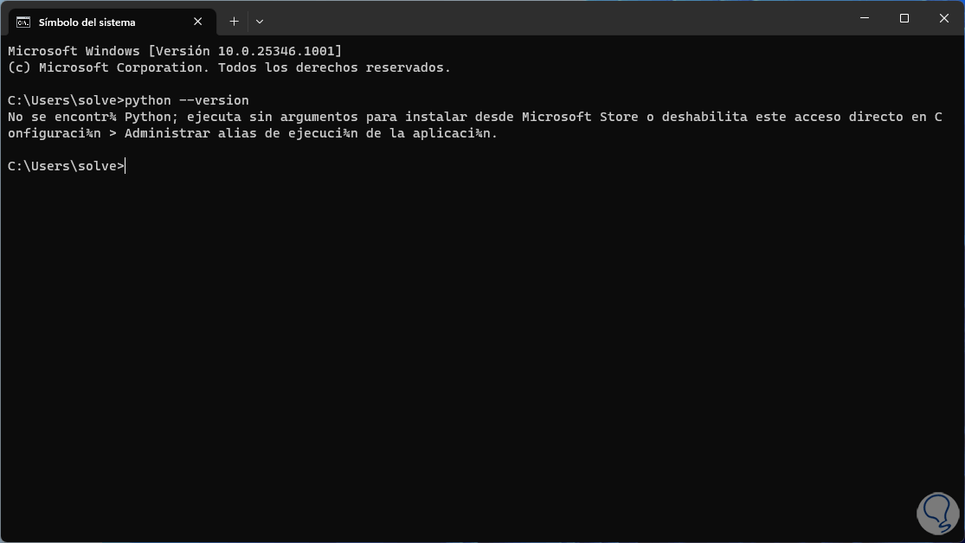Expand the new tab profile dropdown chevron
965x543 pixels.
click(x=260, y=22)
